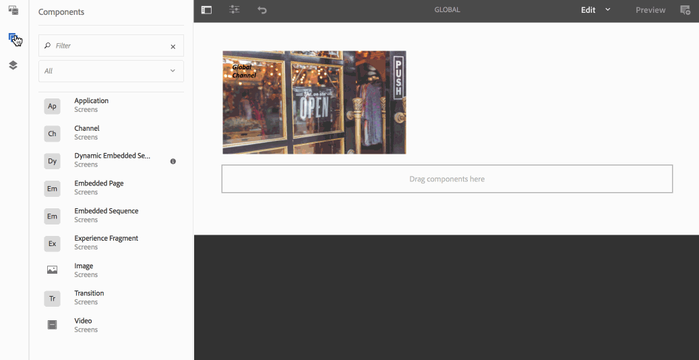Select the Transition component icon
Viewport: 699px width, 360px height.
coord(52,299)
